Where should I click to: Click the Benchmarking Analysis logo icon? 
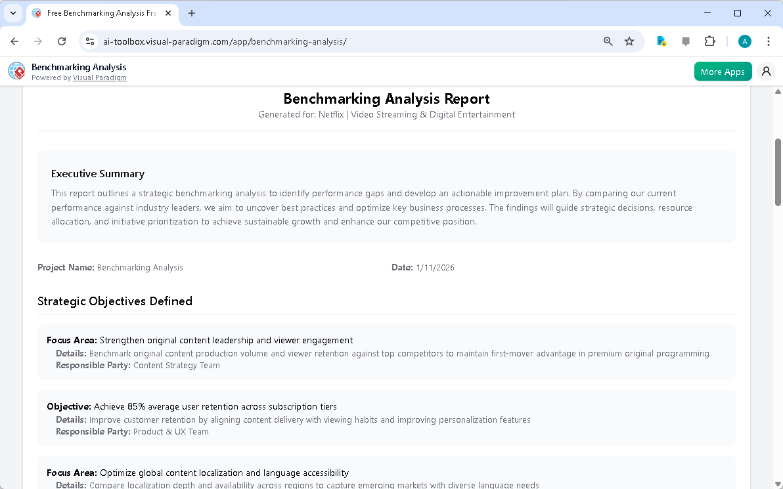(x=16, y=71)
